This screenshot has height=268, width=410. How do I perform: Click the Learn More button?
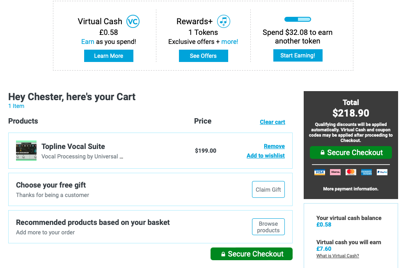click(108, 56)
